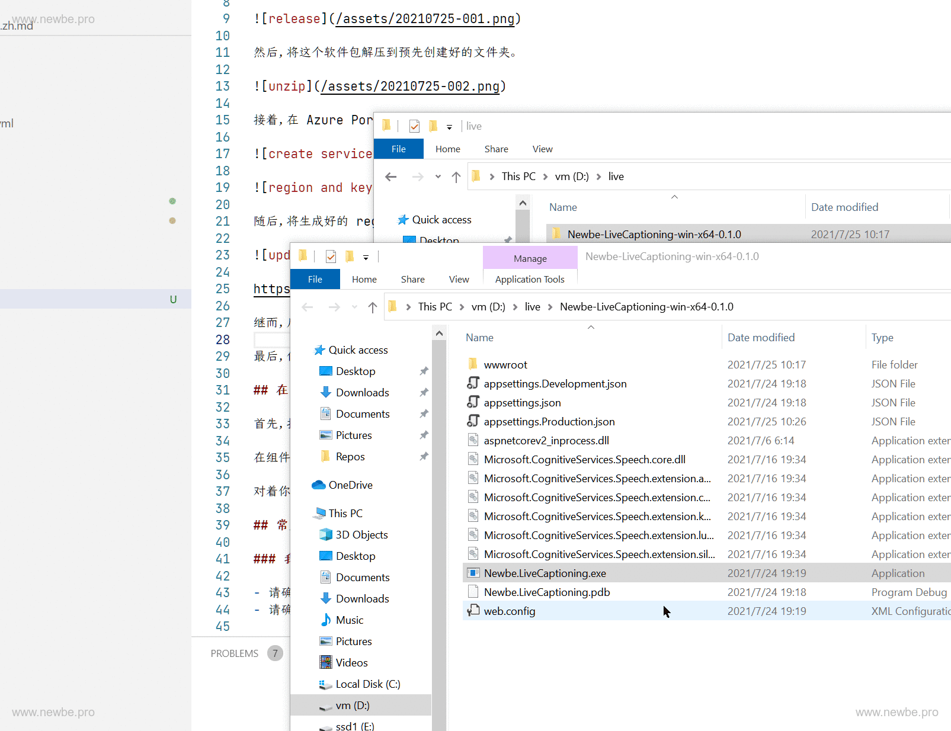Viewport: 951px width, 731px height.
Task: Click 'live' in the front window breadcrumb
Action: point(532,307)
